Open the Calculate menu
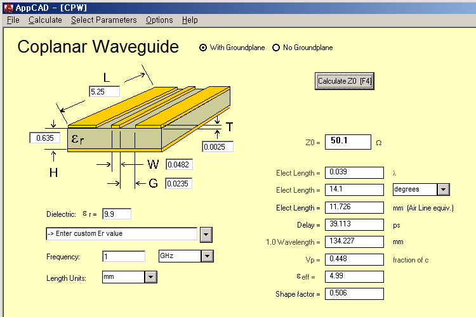The height and width of the screenshot is (317, 476). pyautogui.click(x=45, y=20)
